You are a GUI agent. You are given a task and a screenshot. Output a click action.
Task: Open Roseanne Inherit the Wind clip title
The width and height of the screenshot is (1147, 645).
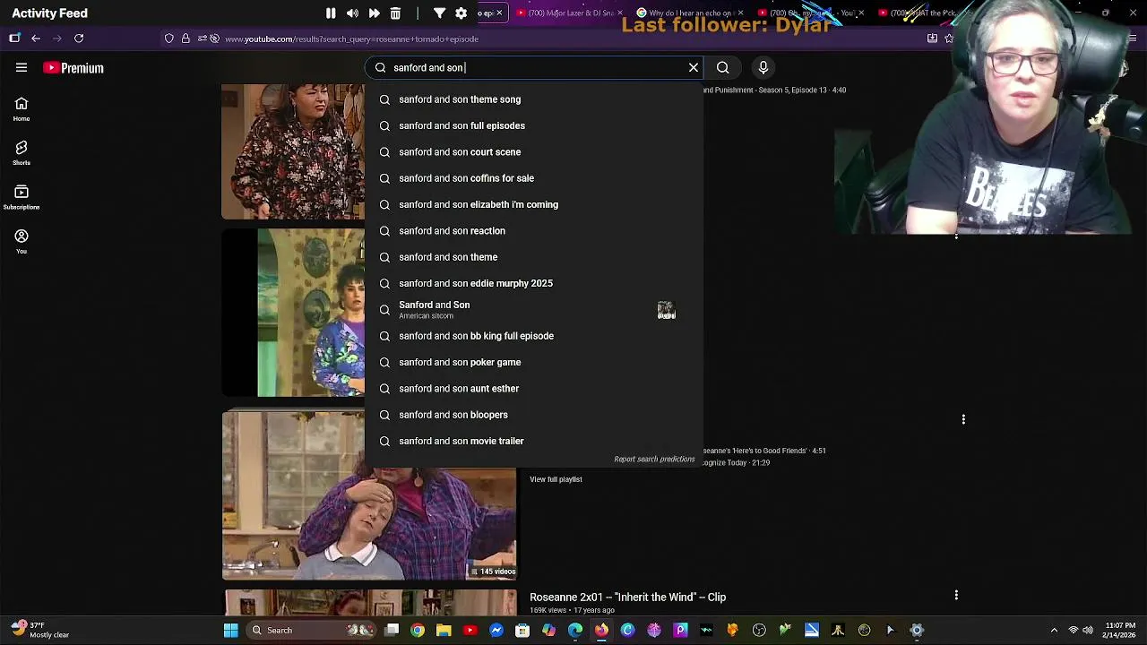coord(627,597)
